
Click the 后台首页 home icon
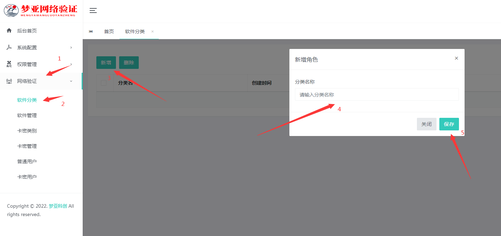point(9,30)
